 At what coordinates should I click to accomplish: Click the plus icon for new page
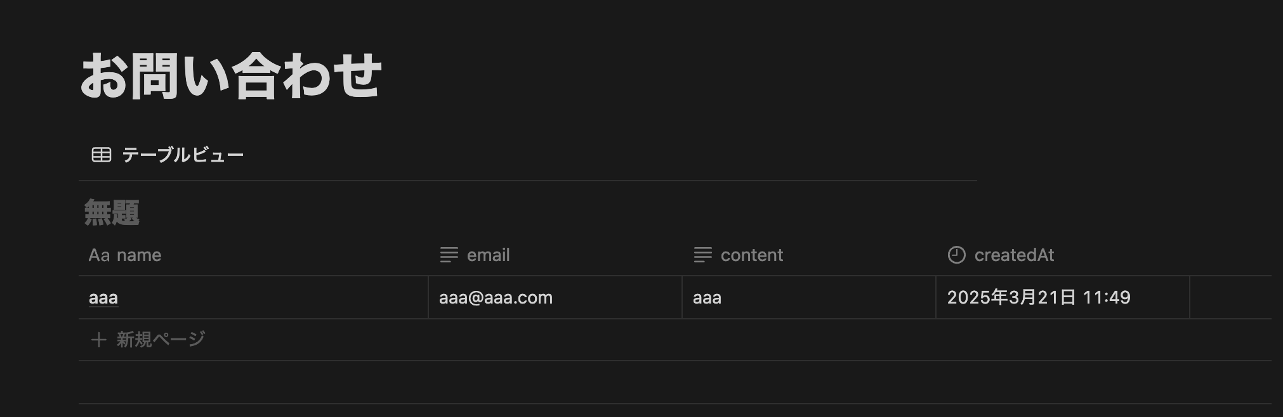coord(98,340)
